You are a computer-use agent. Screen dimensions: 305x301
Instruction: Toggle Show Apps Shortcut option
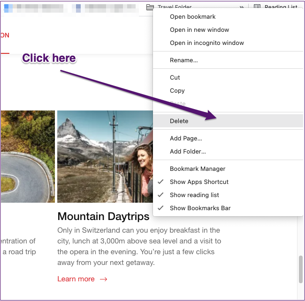pyautogui.click(x=228, y=182)
